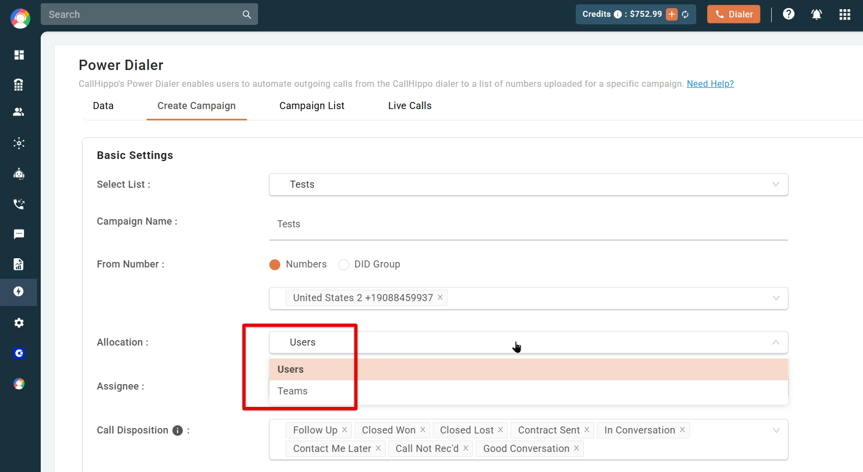Refresh the credits balance

(685, 15)
